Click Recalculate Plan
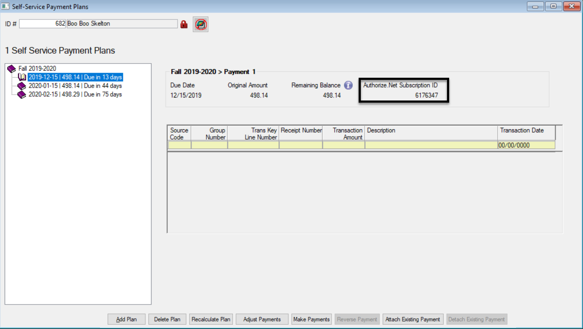583x329 pixels. [211, 319]
